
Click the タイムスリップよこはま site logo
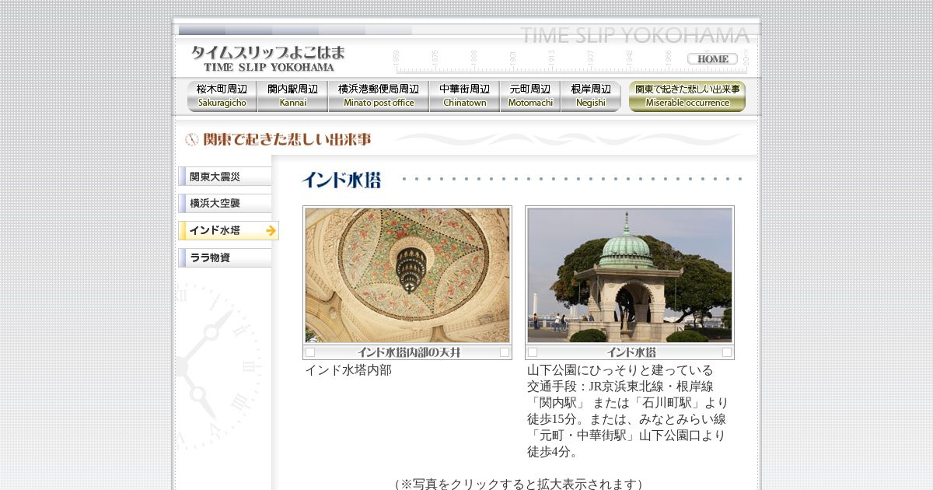[268, 58]
